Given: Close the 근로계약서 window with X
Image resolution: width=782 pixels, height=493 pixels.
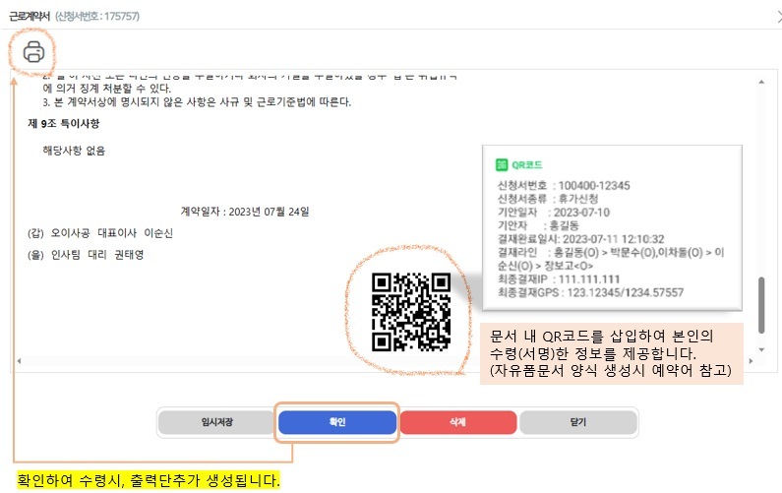Looking at the screenshot, I should pyautogui.click(x=779, y=17).
